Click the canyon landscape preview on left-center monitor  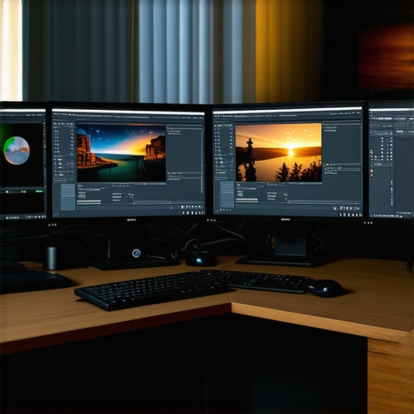point(121,153)
